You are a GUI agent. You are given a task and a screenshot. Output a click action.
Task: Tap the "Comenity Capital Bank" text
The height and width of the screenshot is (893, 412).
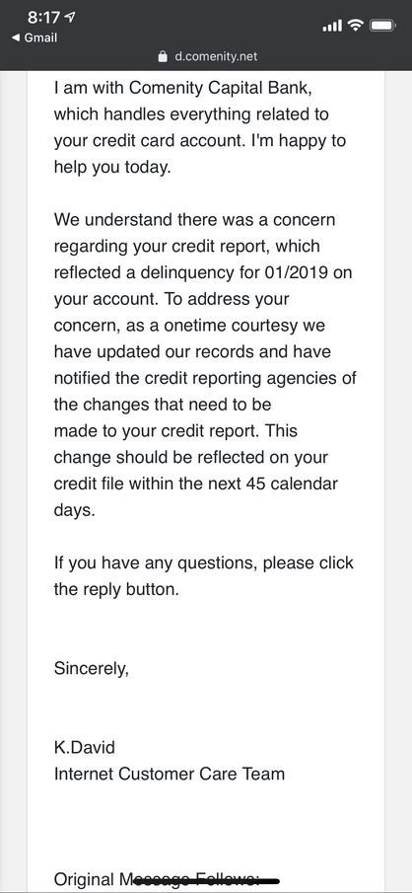click(220, 88)
